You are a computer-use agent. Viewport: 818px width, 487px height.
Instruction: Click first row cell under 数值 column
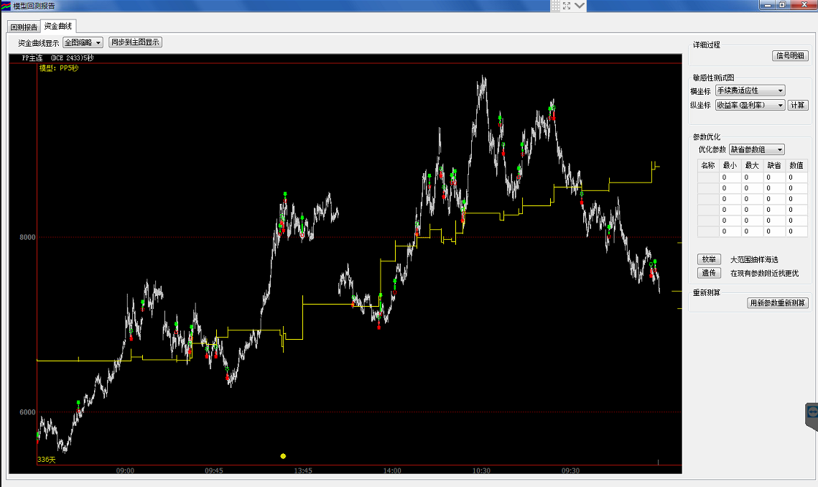pos(796,177)
